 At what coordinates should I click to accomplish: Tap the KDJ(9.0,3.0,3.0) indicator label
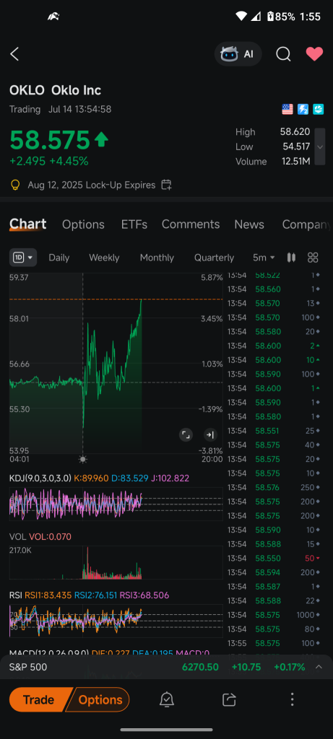(40, 478)
